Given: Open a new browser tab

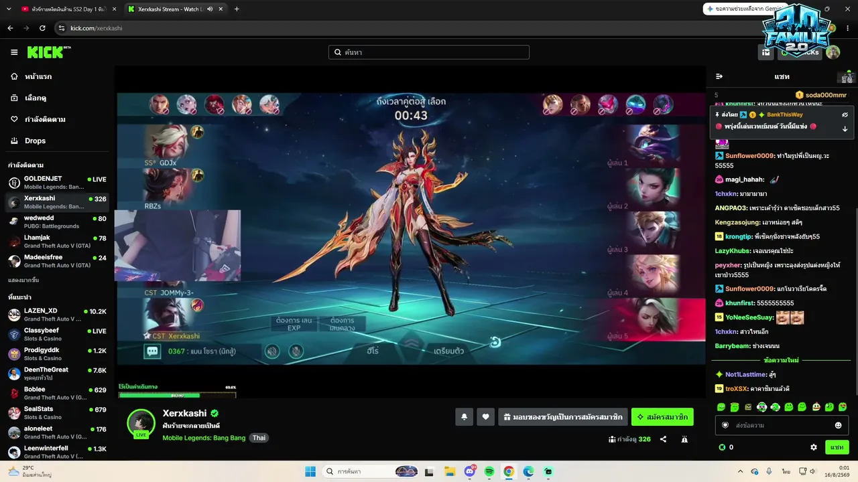Looking at the screenshot, I should click(x=237, y=9).
